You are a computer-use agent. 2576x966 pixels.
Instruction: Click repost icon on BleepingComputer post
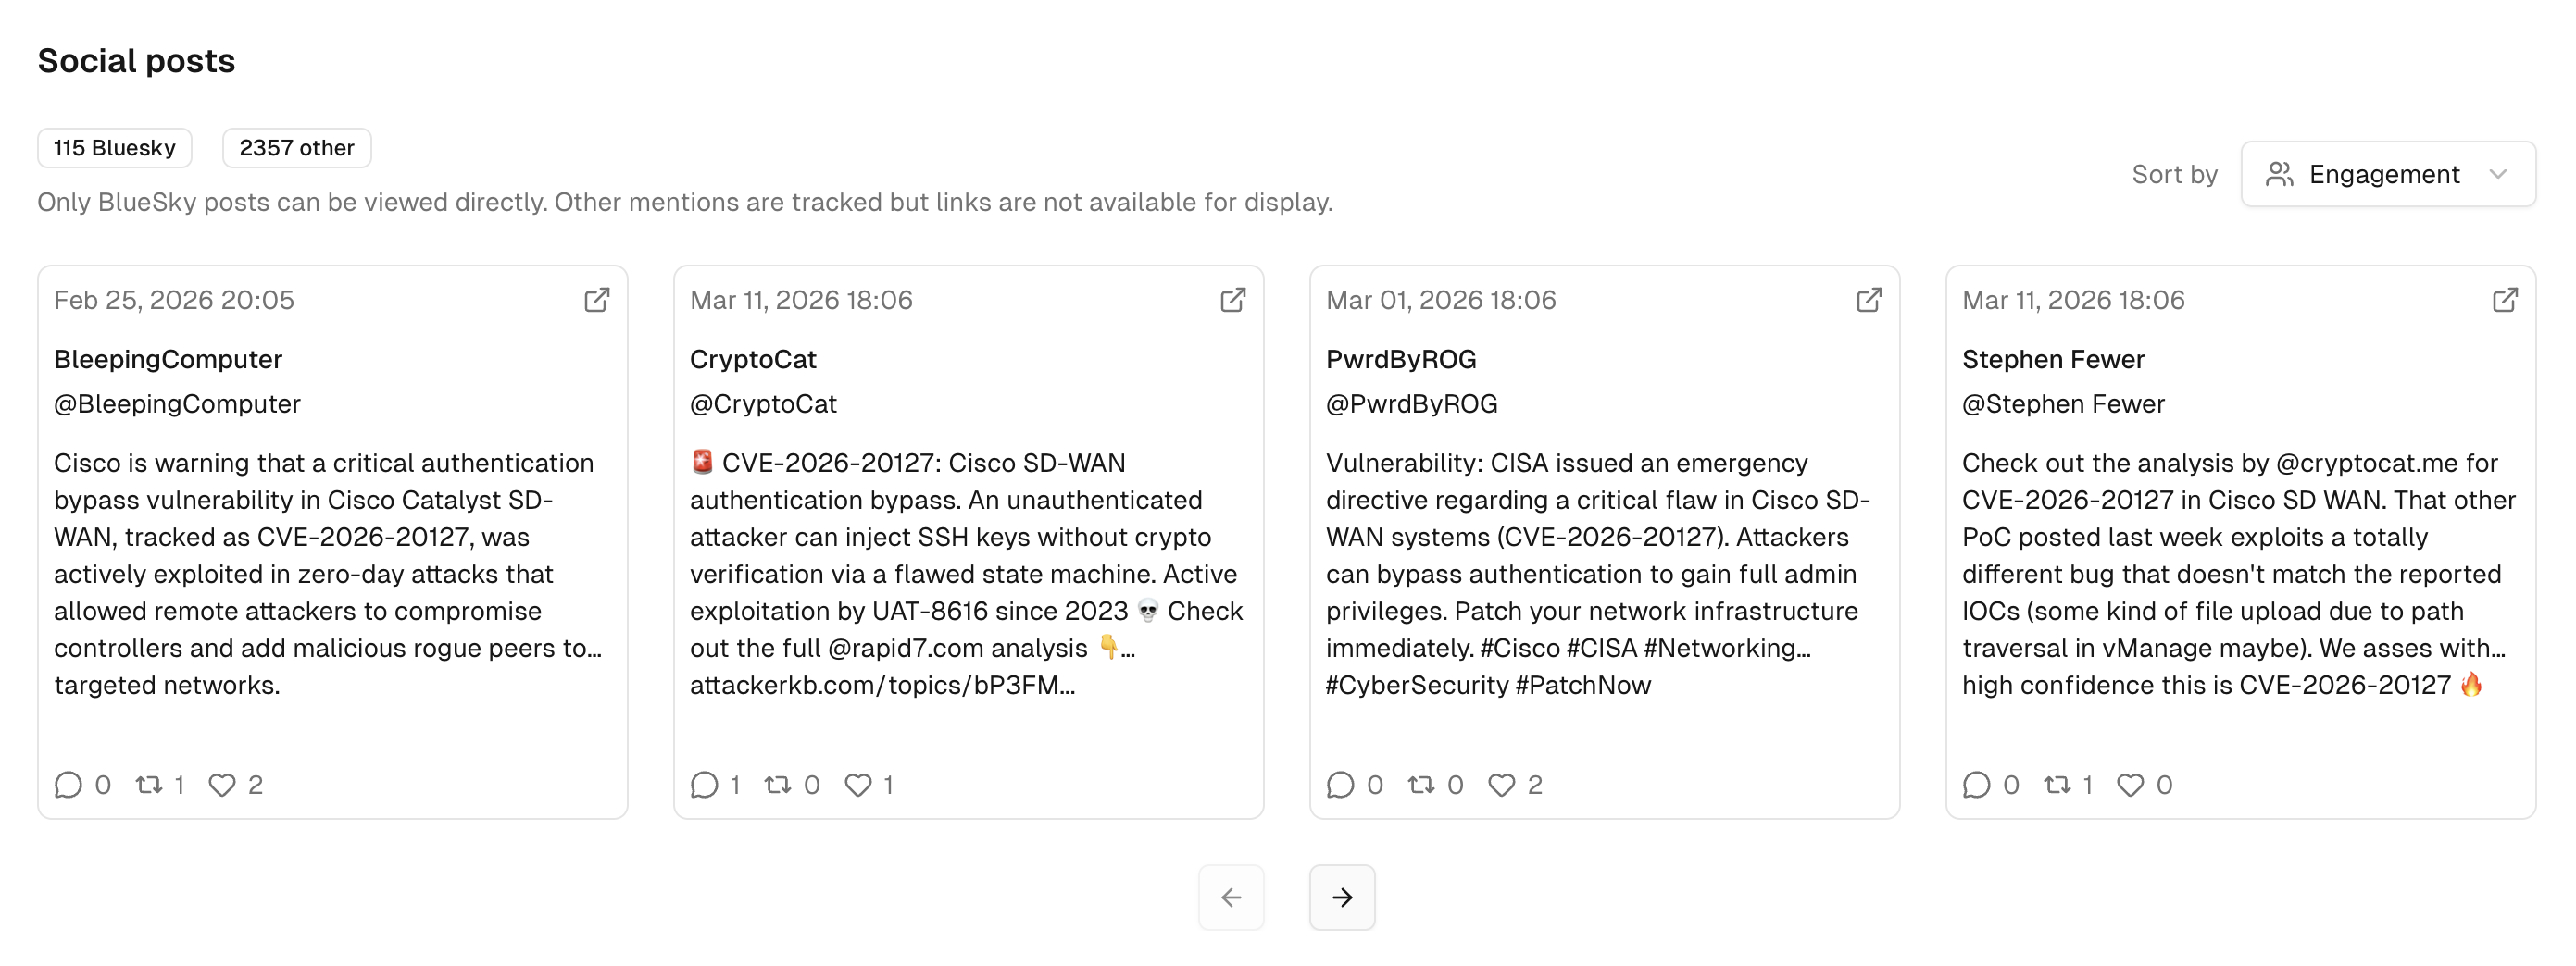[x=149, y=786]
